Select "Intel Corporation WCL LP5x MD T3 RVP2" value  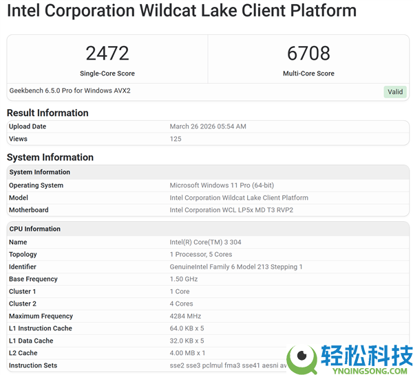click(x=231, y=210)
